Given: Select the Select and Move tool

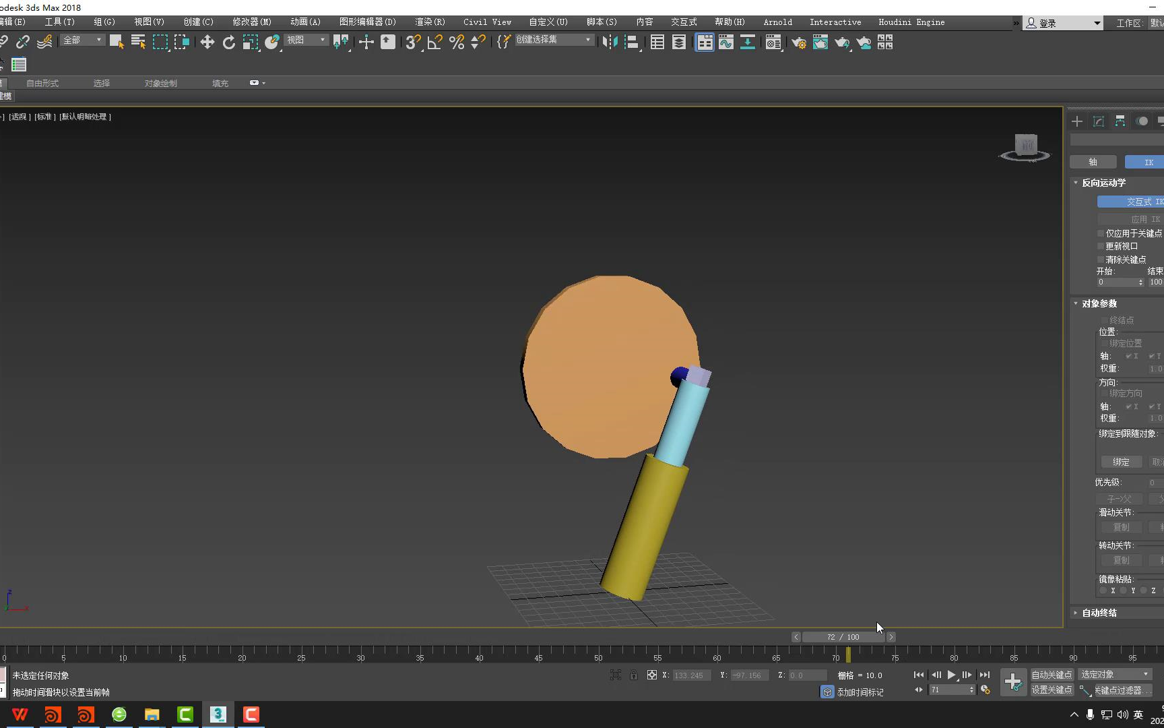Looking at the screenshot, I should 207,42.
